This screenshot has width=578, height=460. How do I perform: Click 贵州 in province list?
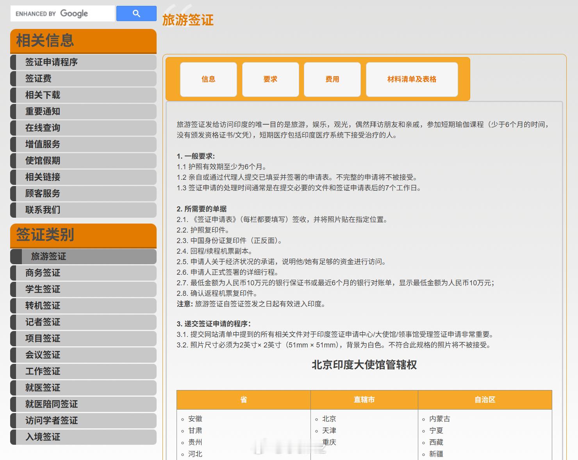click(x=195, y=442)
